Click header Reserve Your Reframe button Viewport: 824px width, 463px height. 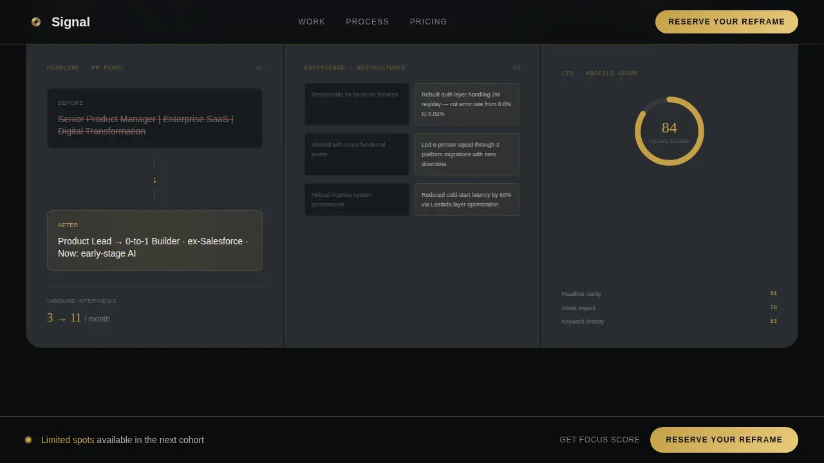(x=727, y=22)
